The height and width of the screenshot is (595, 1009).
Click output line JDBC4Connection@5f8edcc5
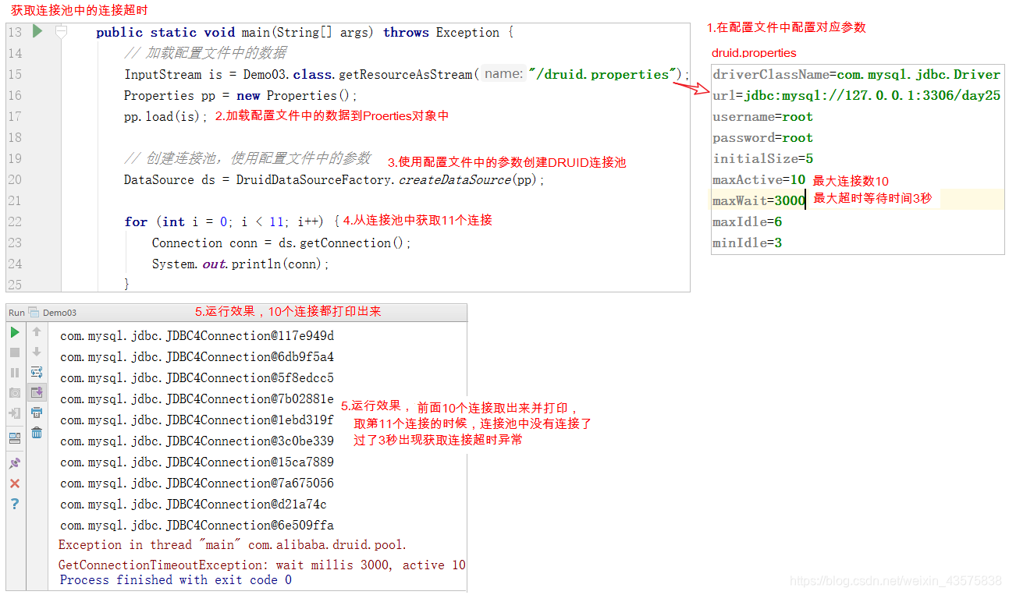[x=197, y=378]
